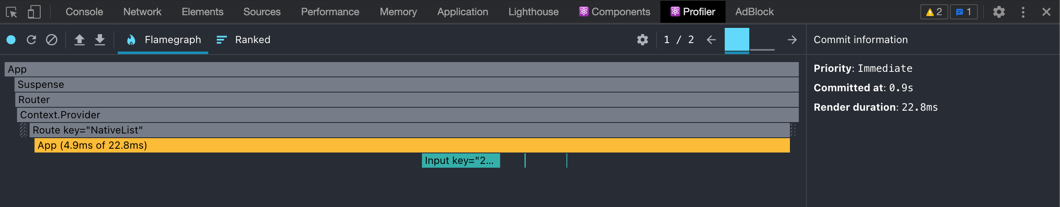Click the warnings count badge
This screenshot has height=207, width=1060.
click(x=933, y=12)
